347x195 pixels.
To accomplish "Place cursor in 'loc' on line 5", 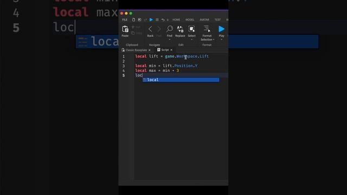I will pyautogui.click(x=139, y=75).
